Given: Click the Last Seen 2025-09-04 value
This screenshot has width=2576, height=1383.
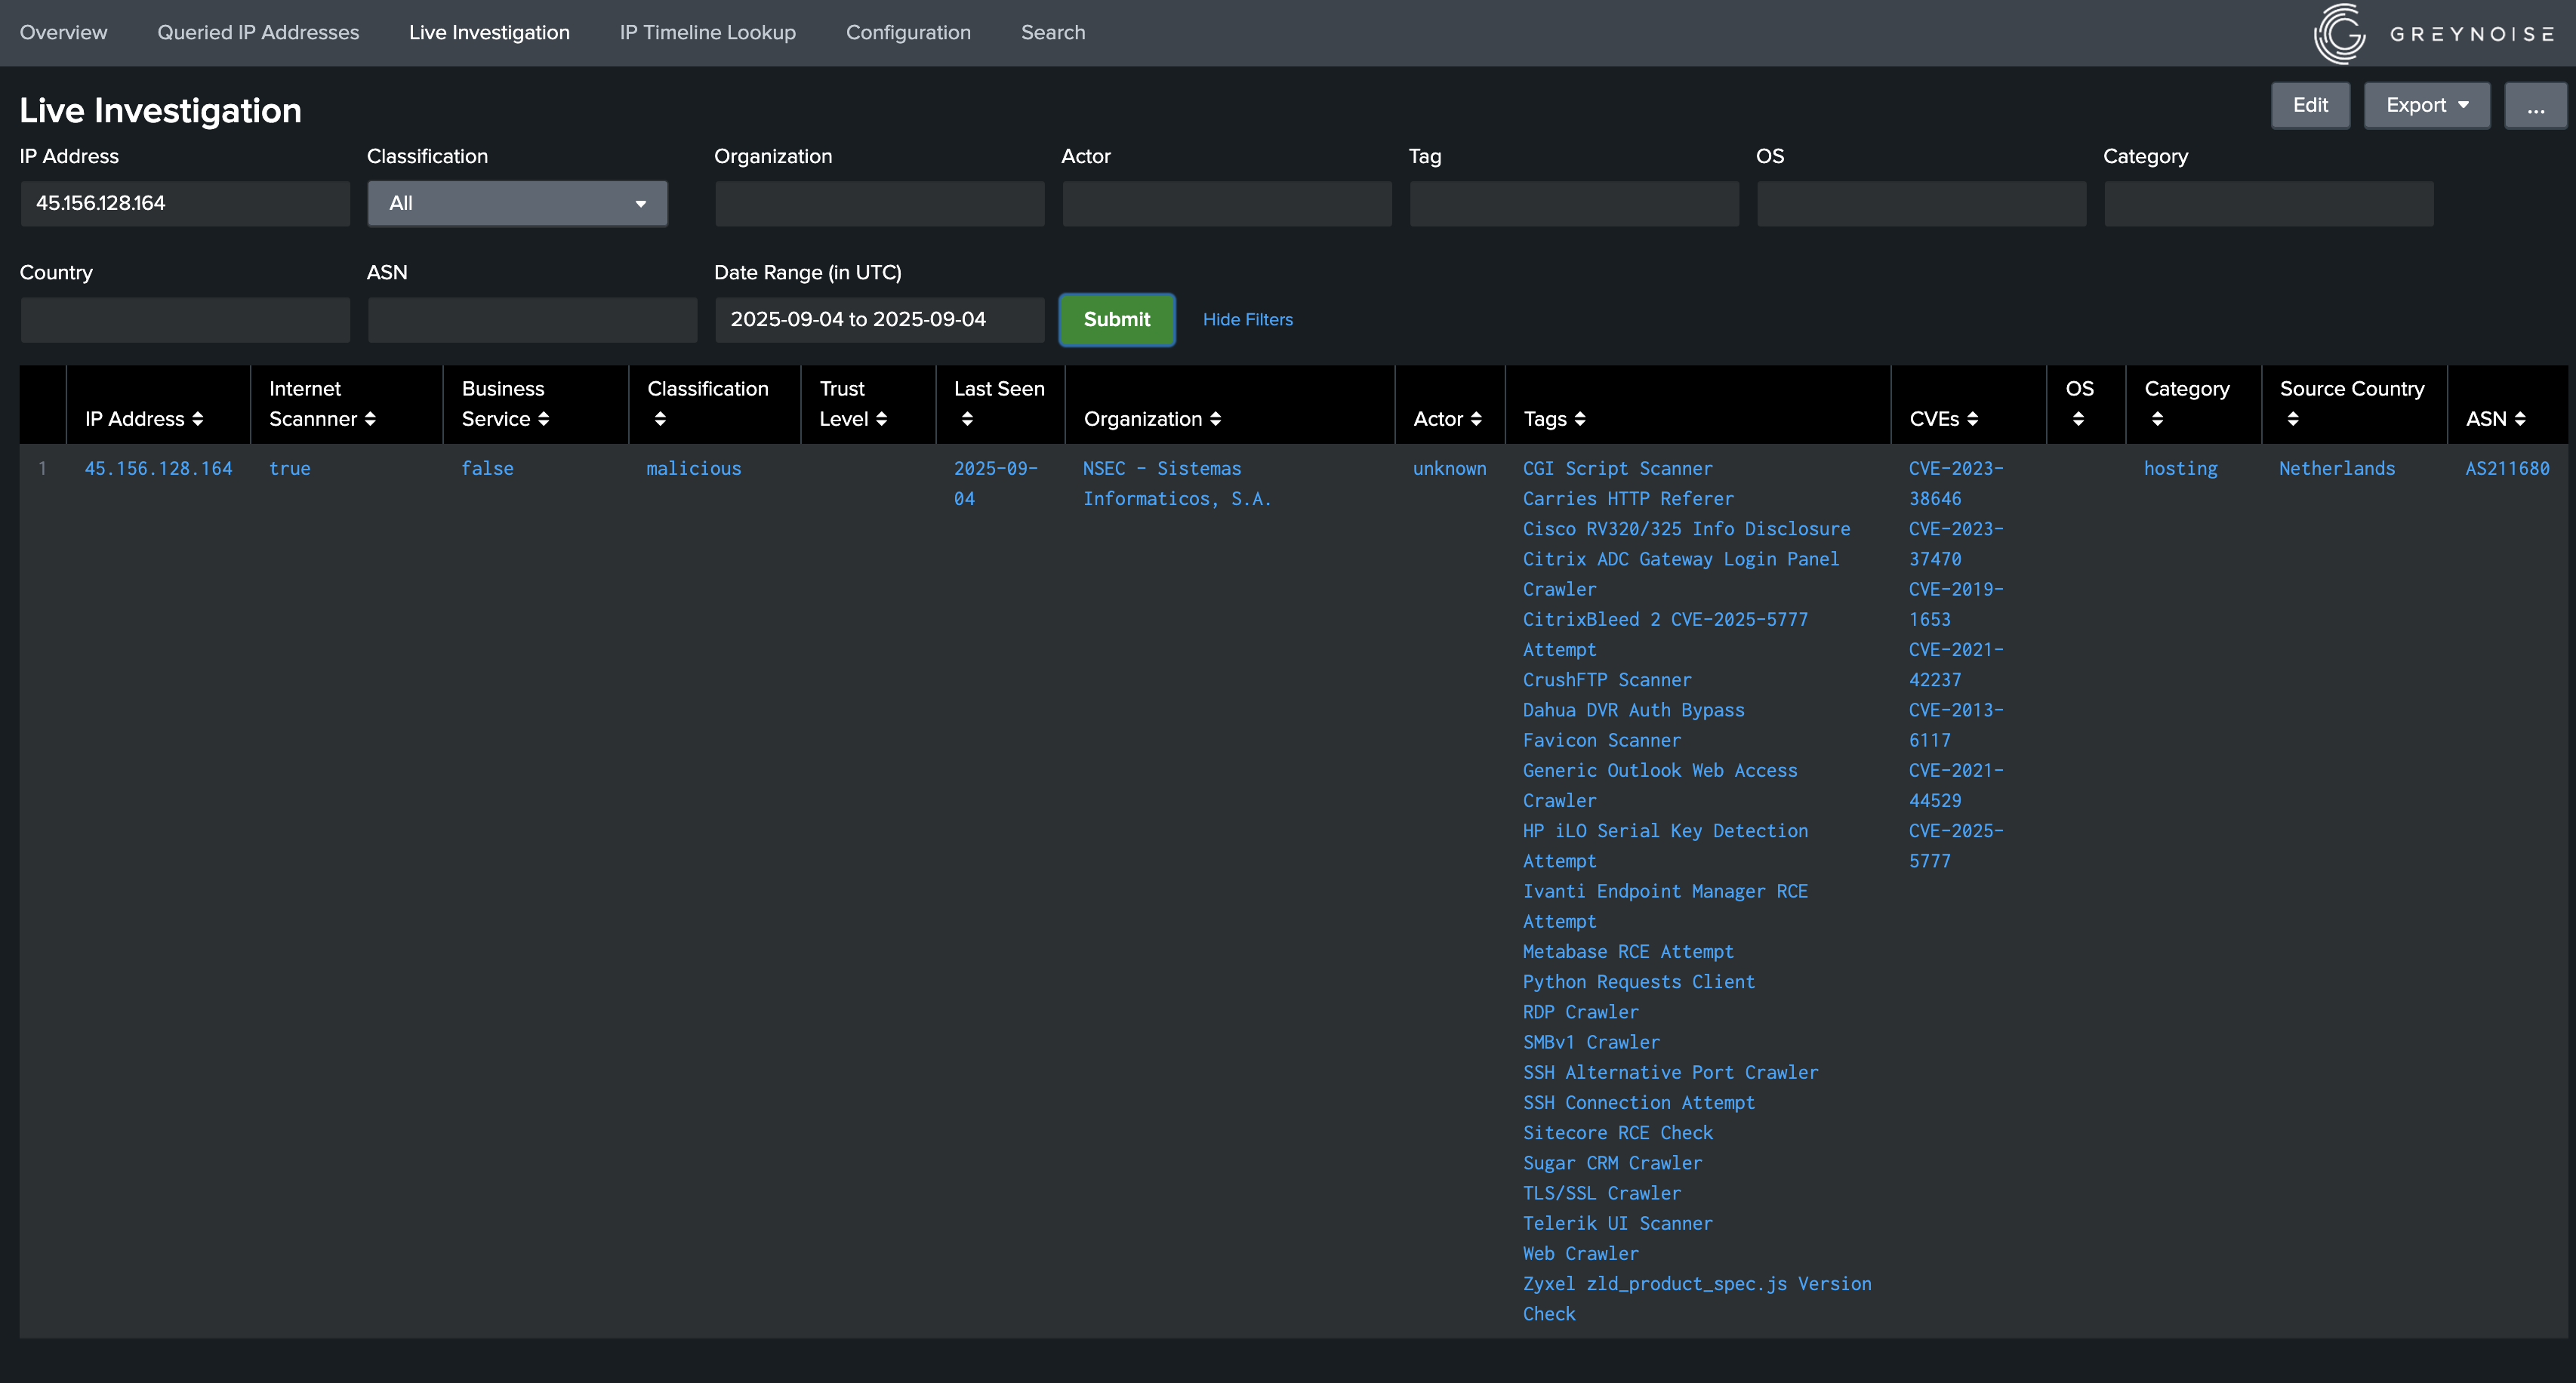Looking at the screenshot, I should 995,483.
